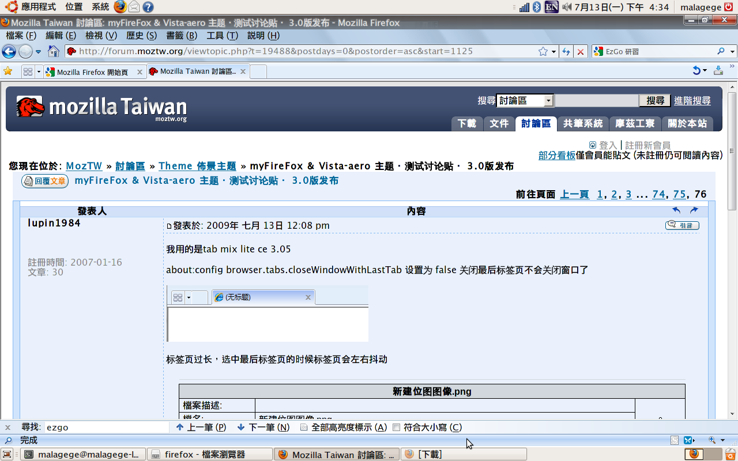Click the S icon in the status bar
Viewport: 738px width, 461px height.
pyautogui.click(x=675, y=440)
